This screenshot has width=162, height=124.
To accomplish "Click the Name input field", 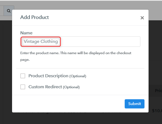I will tap(80, 42).
